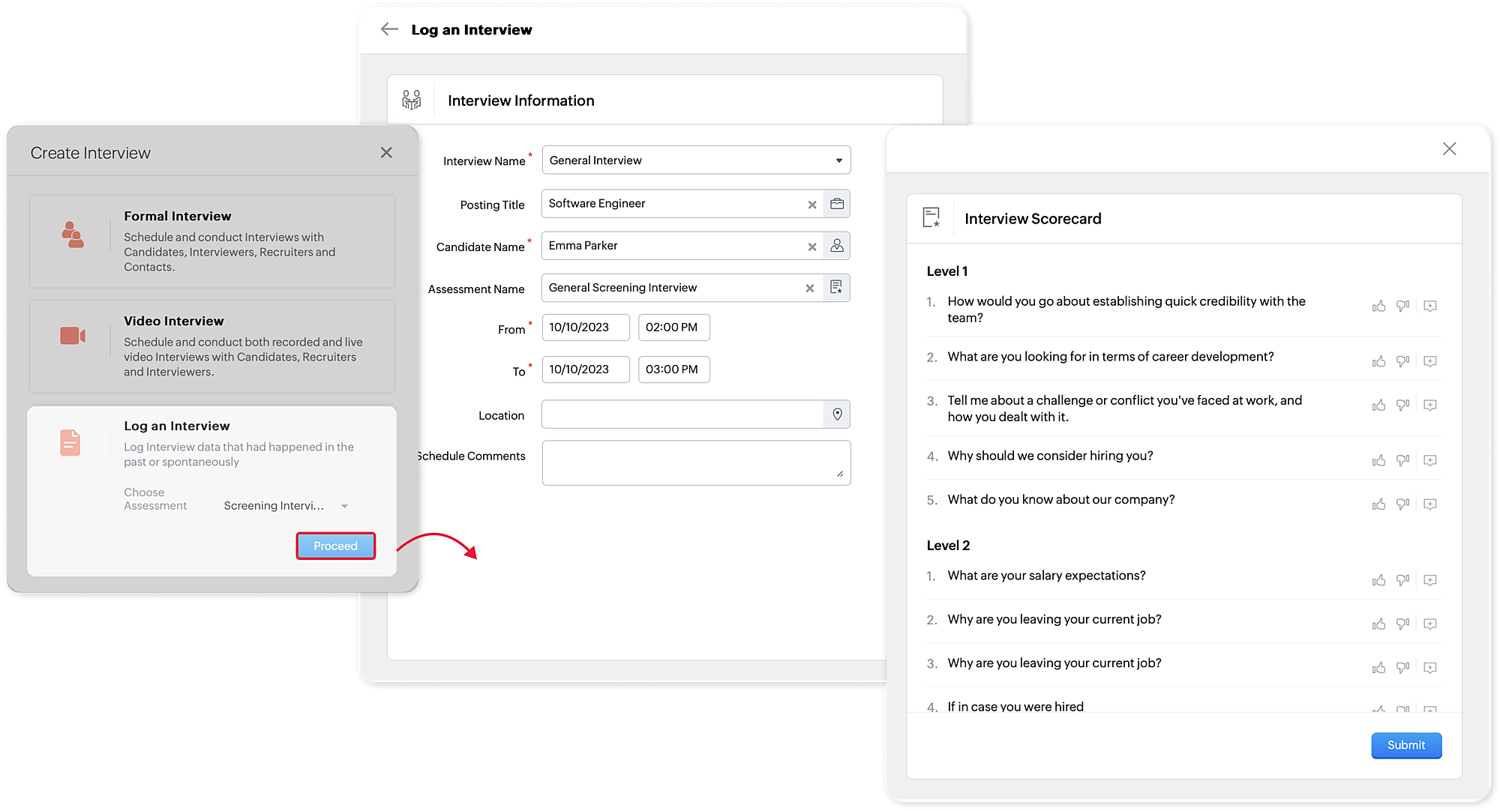
Task: Click the back arrow beside Log an Interview
Action: (389, 29)
